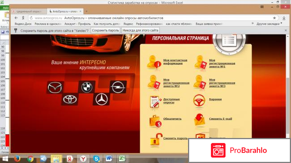Click Сменить пароль link
291x163 pixels.
[x=175, y=138]
